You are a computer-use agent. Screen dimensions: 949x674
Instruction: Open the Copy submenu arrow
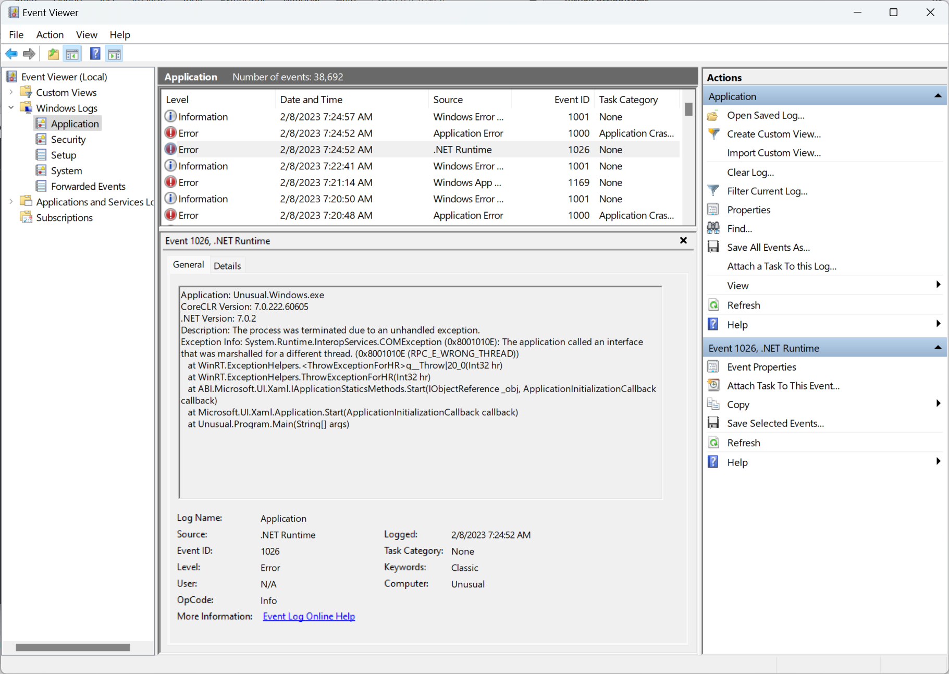point(938,403)
